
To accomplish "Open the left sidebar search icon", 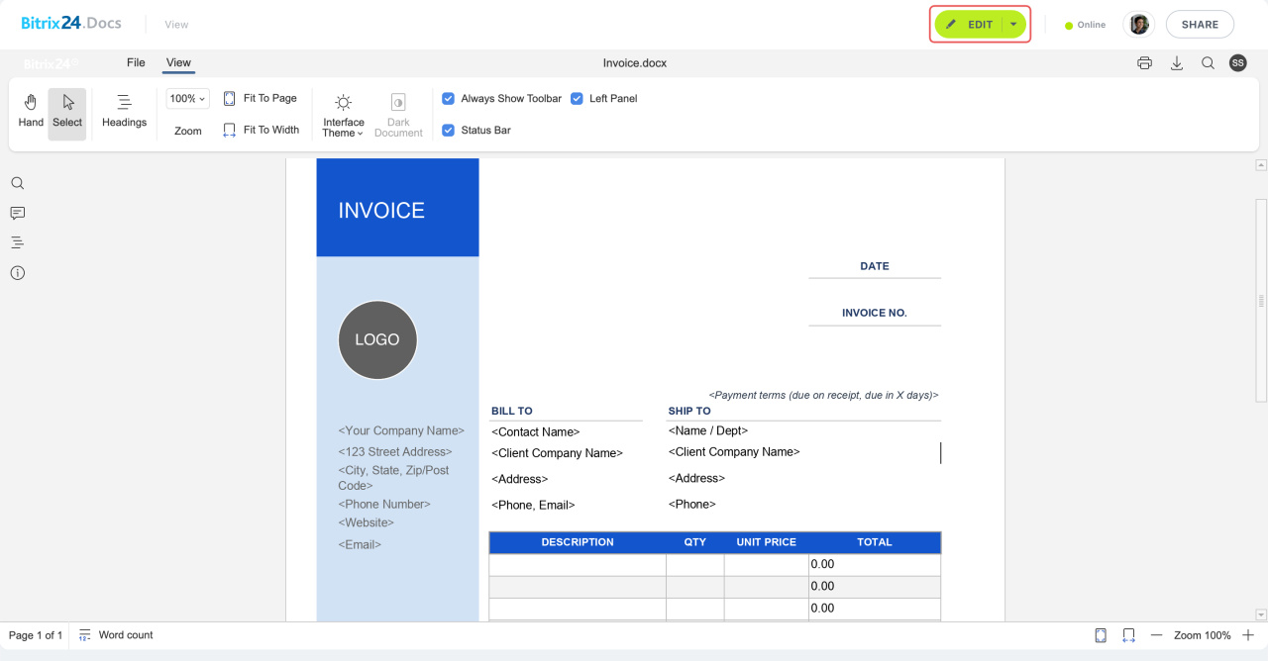I will [x=17, y=183].
